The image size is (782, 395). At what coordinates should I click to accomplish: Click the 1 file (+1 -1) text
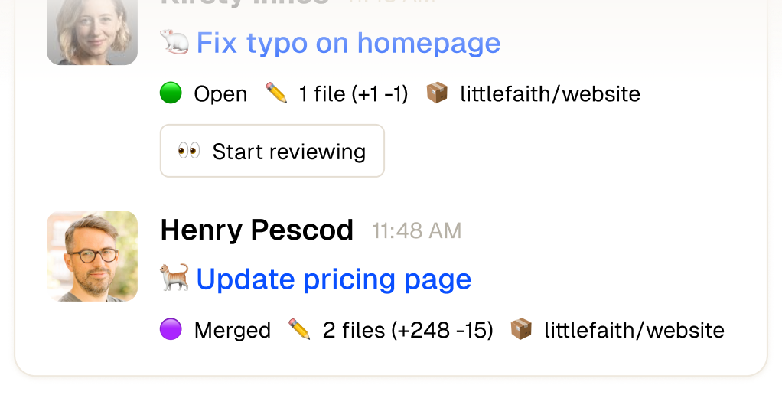click(x=354, y=94)
